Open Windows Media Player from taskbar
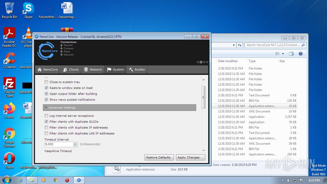Image resolution: width=327 pixels, height=184 pixels. coord(44,180)
